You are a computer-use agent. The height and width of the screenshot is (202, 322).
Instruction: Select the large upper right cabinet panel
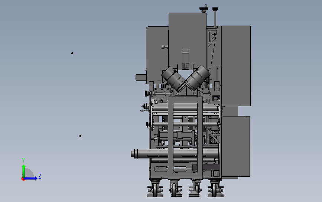point(236,66)
